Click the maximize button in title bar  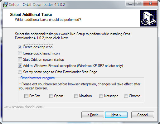[139, 3]
